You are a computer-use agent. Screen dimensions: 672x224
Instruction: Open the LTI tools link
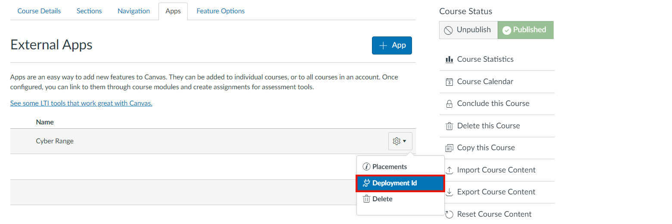point(81,103)
